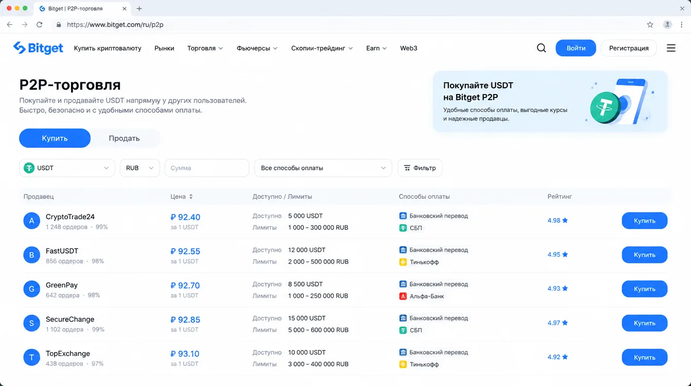Click the browser reload icon

40,25
